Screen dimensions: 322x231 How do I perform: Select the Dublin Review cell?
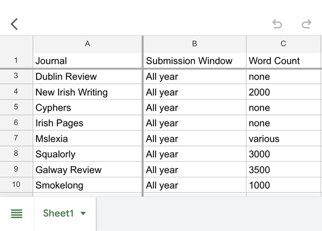(87, 77)
